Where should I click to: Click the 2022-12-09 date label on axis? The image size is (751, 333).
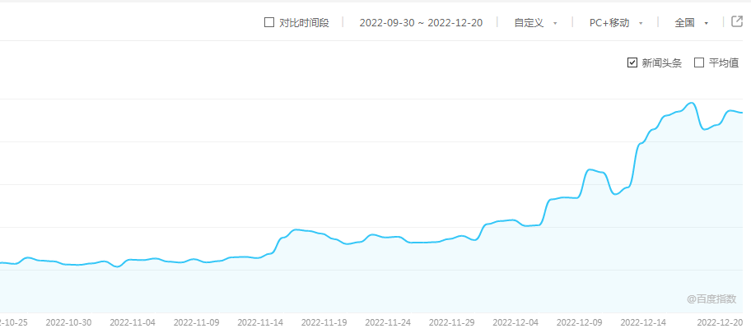pos(580,322)
